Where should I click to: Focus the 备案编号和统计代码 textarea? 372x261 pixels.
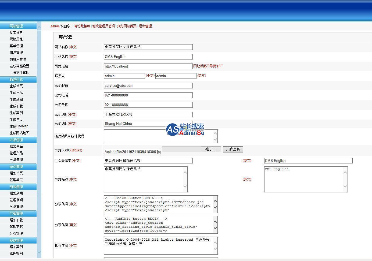pyautogui.click(x=161, y=136)
